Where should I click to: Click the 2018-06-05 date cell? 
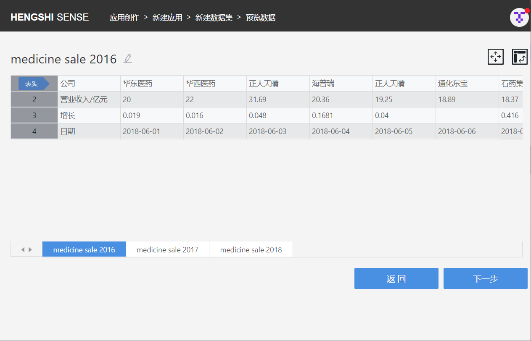(404, 131)
